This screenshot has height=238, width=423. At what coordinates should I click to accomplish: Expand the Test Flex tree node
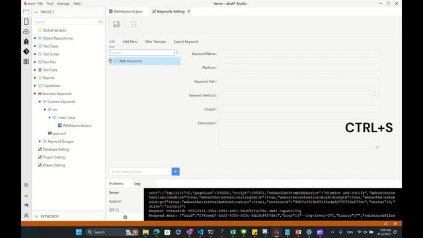pos(35,62)
